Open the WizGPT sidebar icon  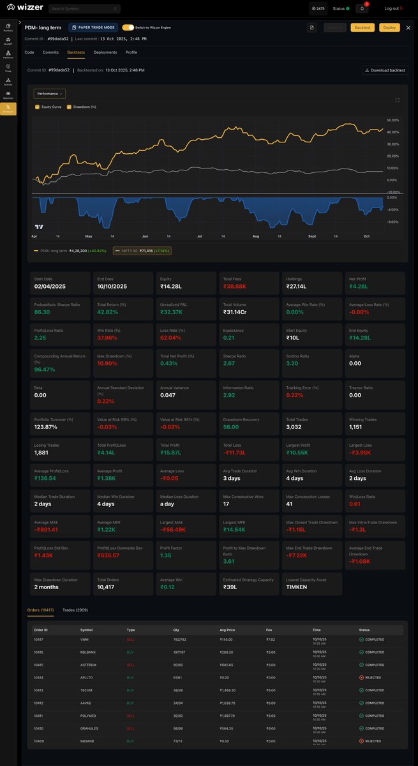pos(8,40)
